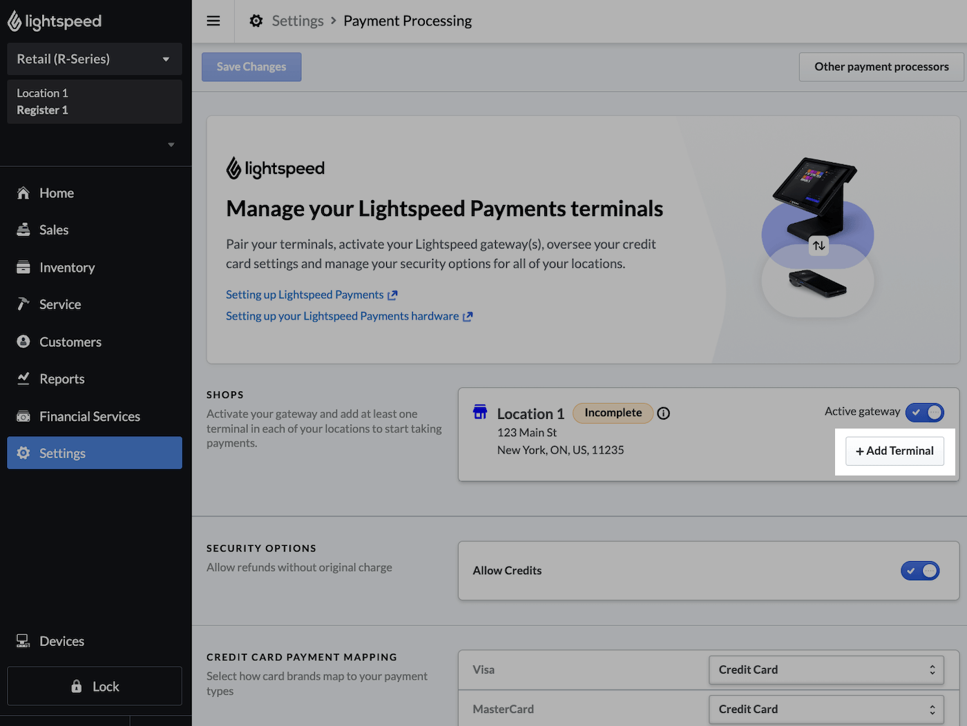Click the "Payment Processing" breadcrumb title
967x726 pixels.
(408, 21)
